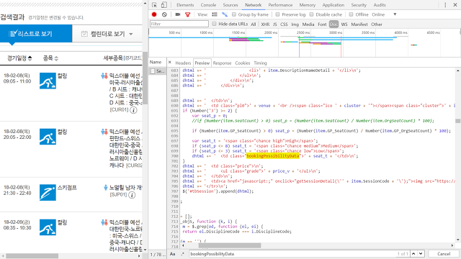The width and height of the screenshot is (461, 259).
Task: Open the Memory tab
Action: 308,5
